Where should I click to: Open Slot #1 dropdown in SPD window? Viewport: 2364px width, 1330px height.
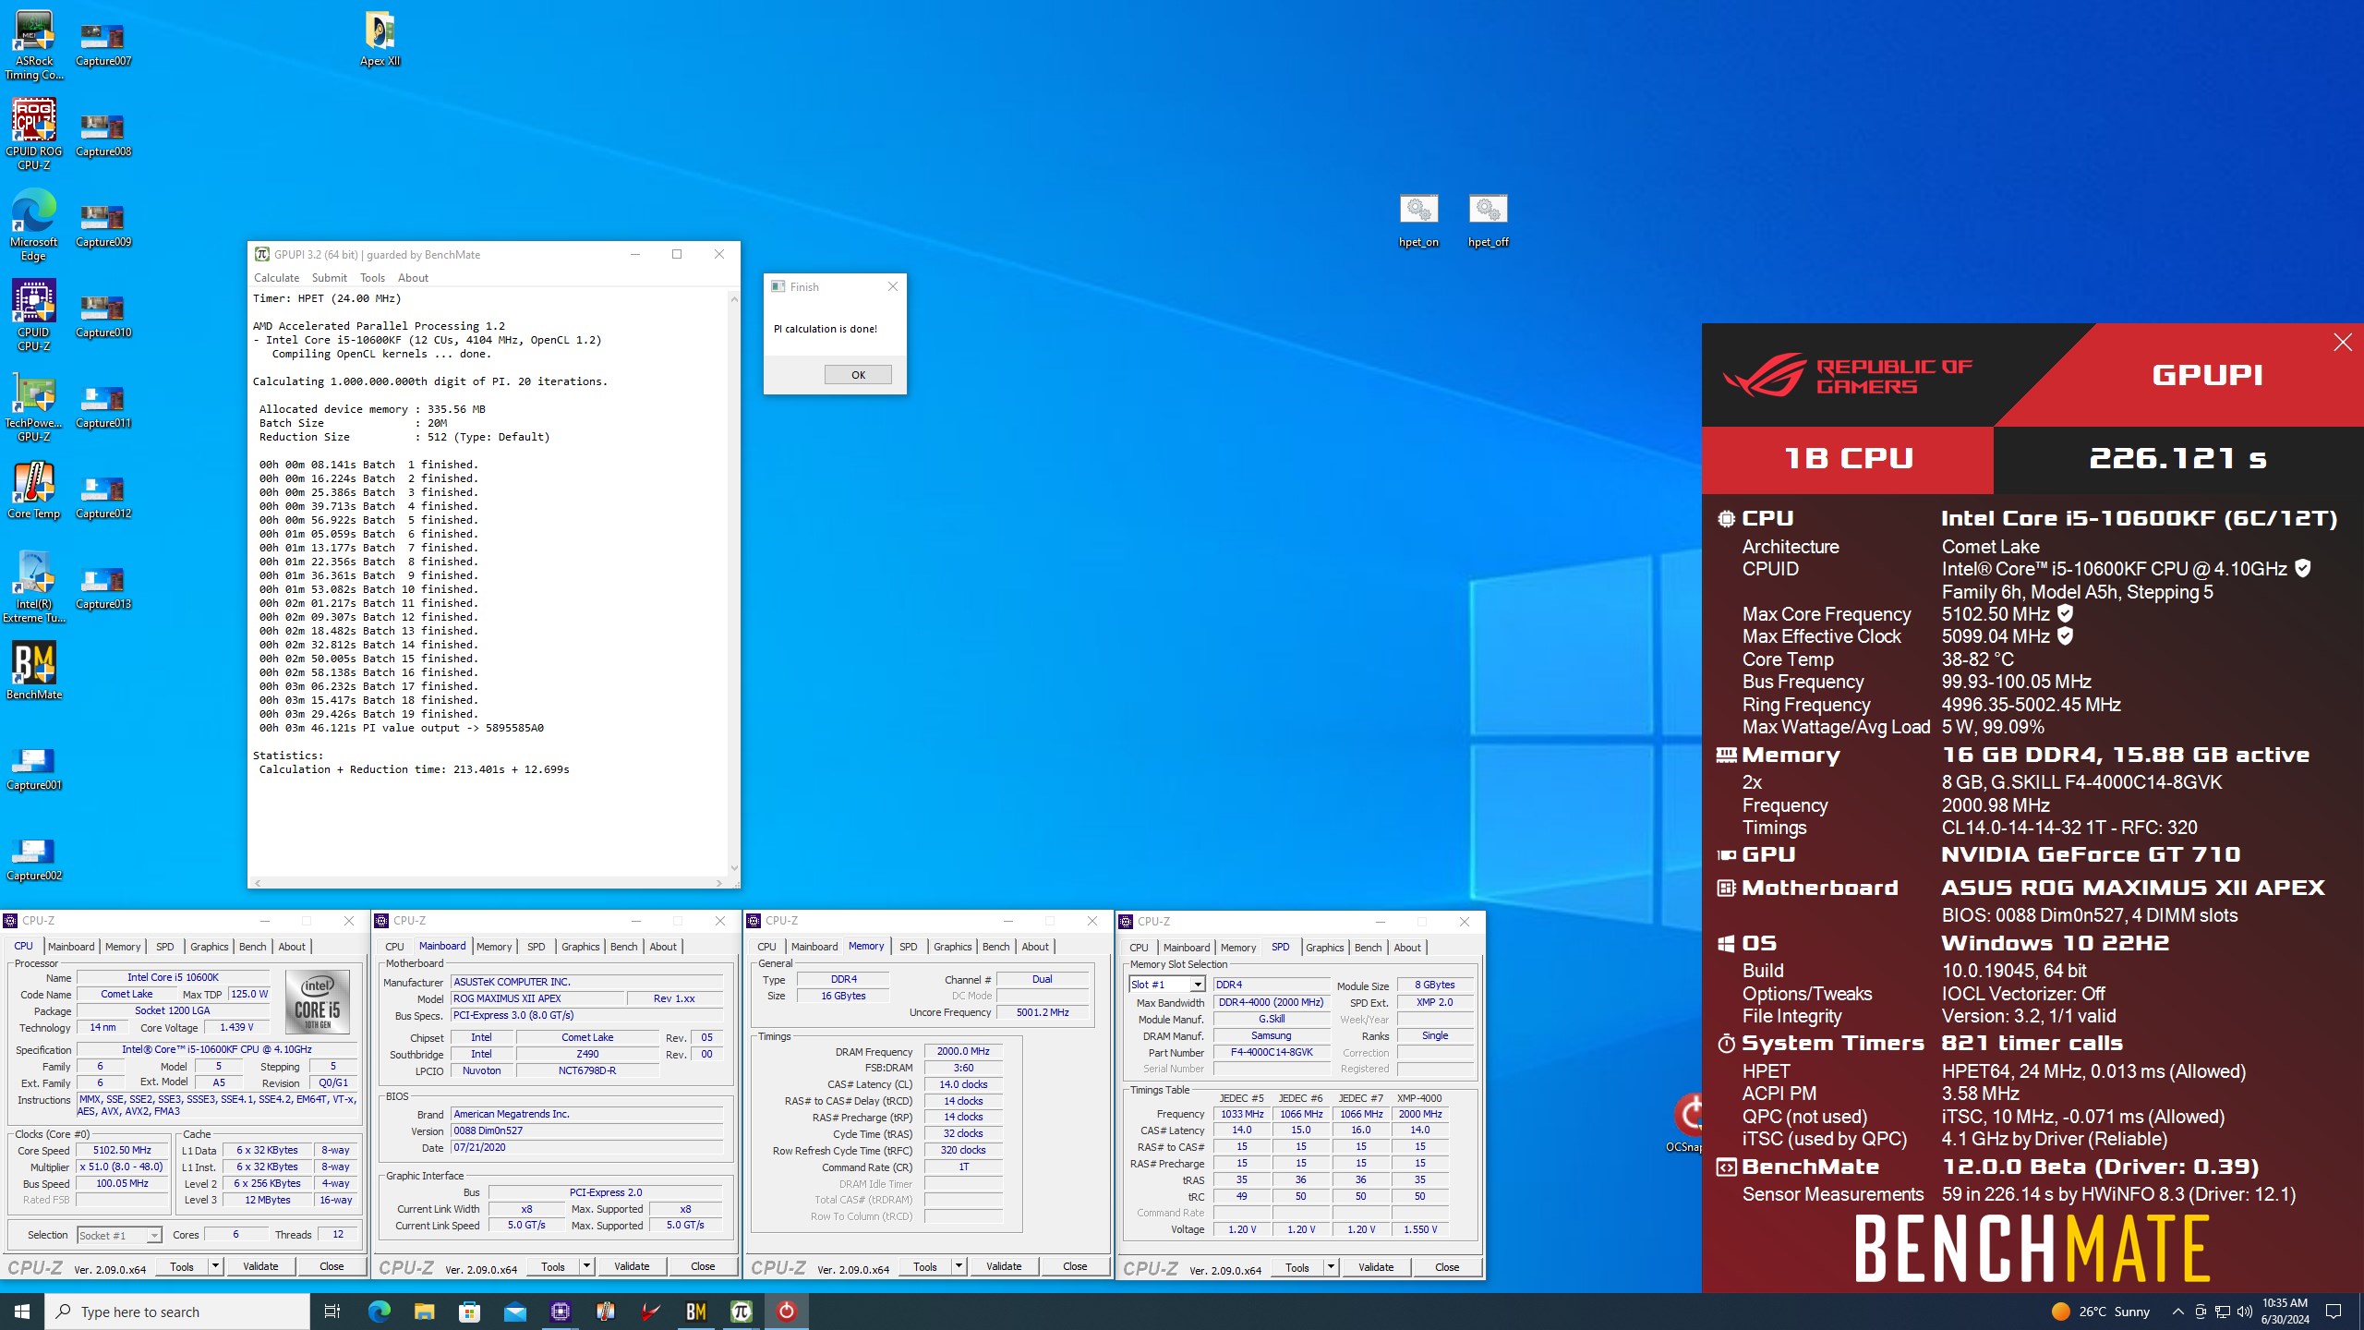point(1197,985)
